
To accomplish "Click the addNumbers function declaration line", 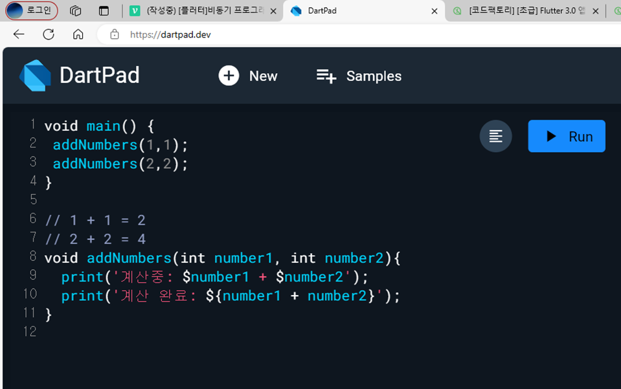I will pyautogui.click(x=223, y=258).
